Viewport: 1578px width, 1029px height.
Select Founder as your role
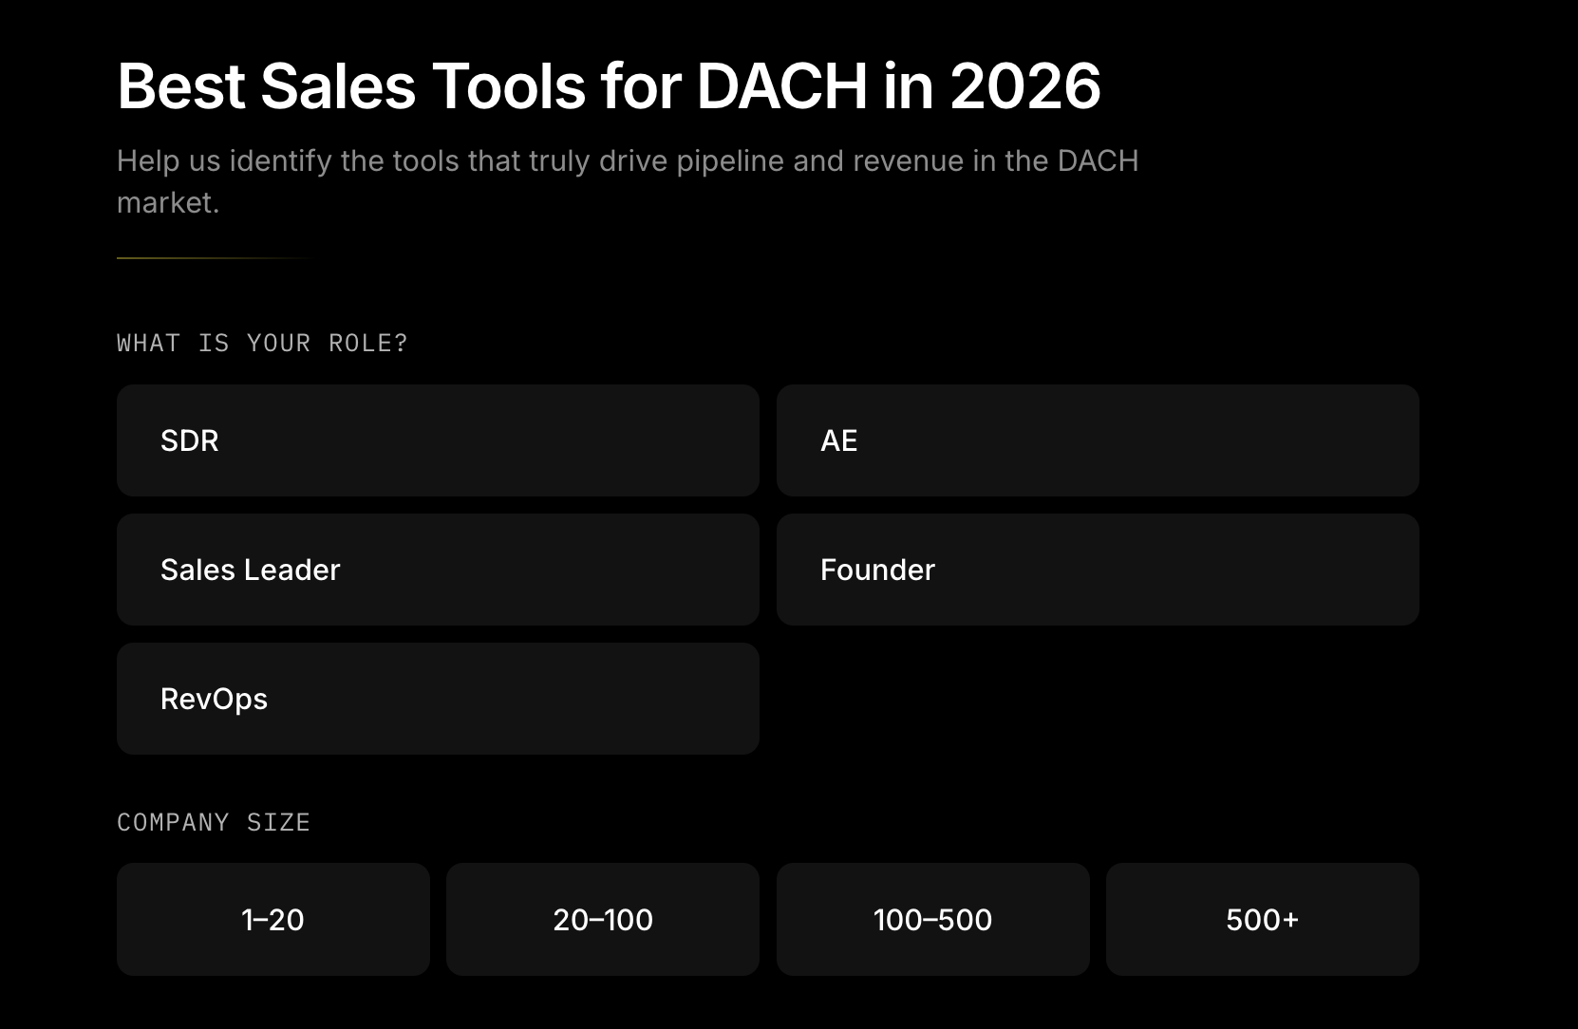1098,570
